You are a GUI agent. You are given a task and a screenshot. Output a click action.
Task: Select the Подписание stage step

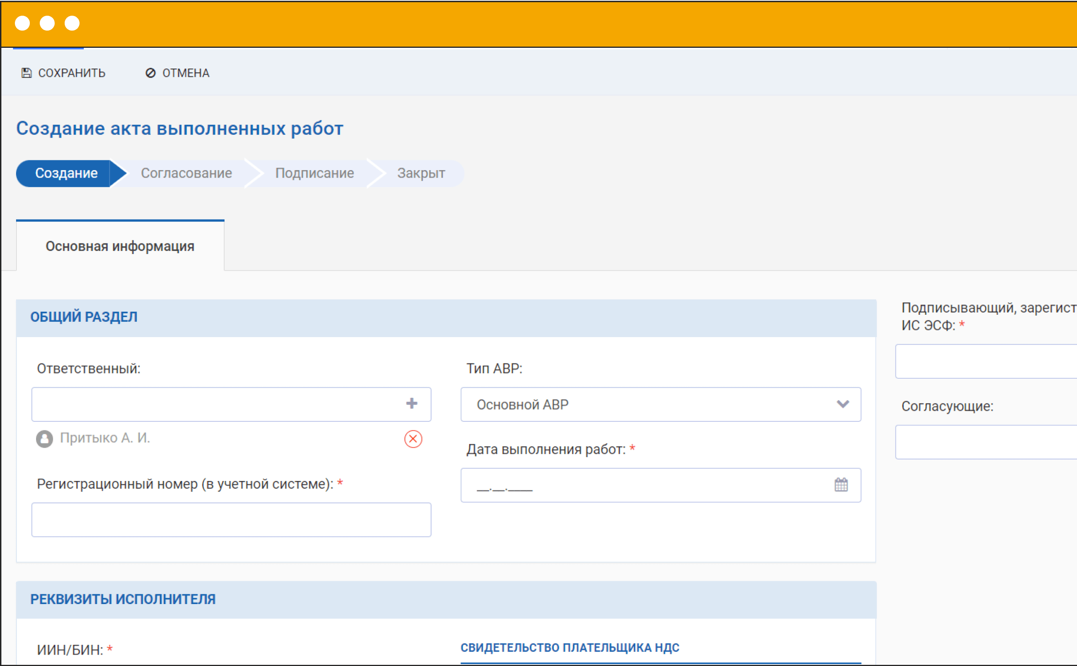point(314,173)
